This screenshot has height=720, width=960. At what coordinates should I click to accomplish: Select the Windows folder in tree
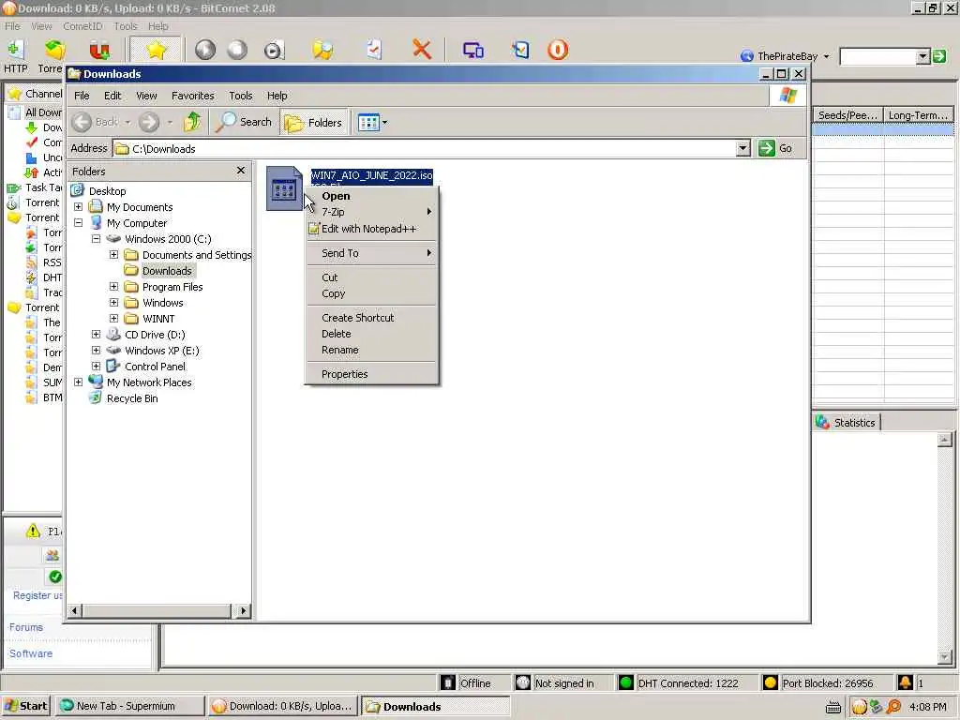tap(162, 303)
